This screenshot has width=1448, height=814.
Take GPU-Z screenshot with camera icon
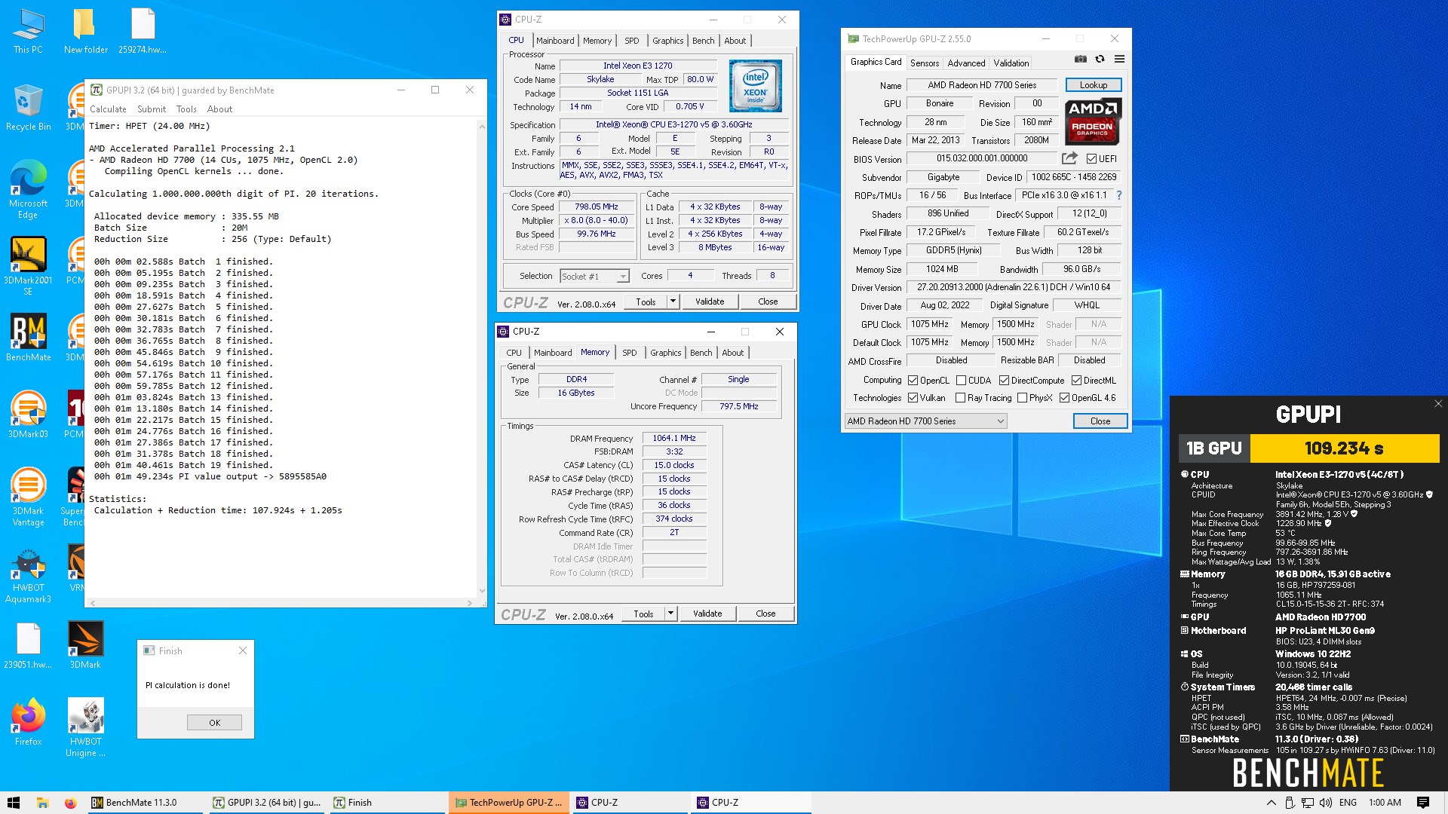point(1080,60)
